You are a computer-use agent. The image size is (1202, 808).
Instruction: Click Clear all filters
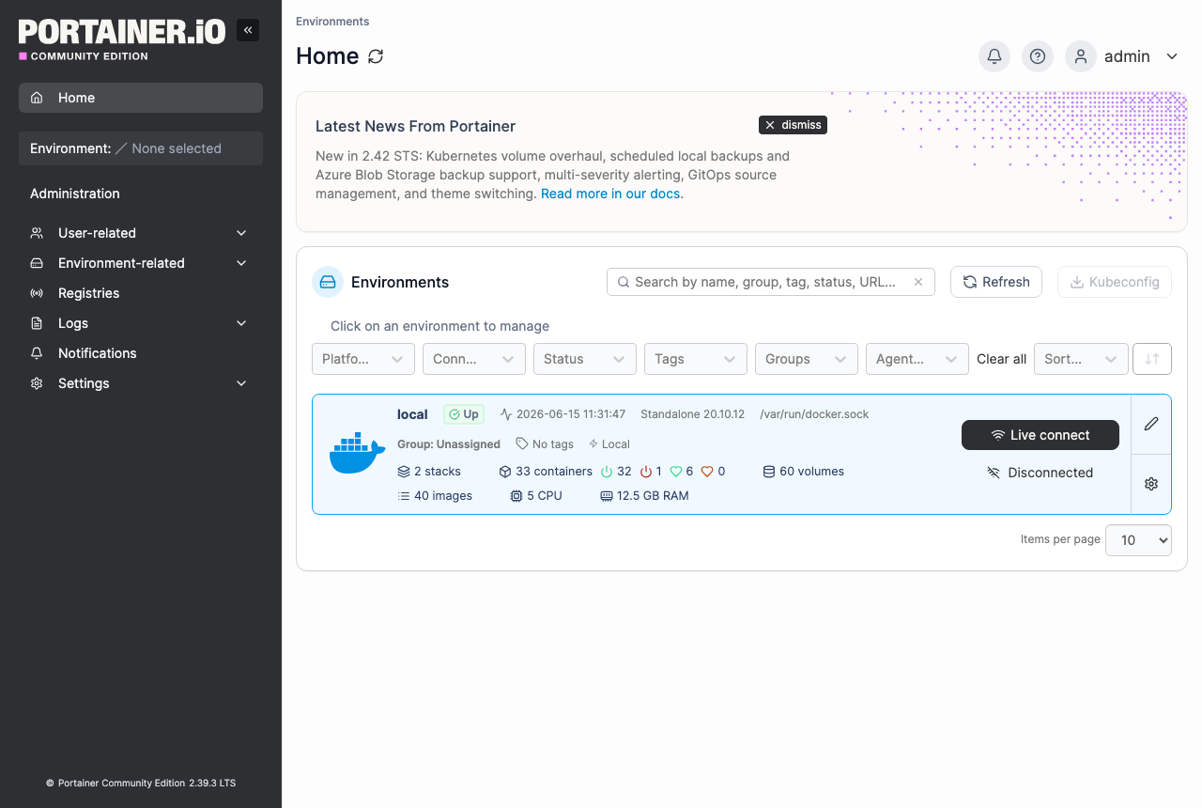1001,359
